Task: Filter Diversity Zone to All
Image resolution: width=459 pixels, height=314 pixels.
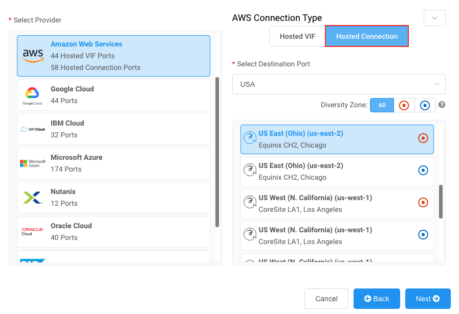Action: tap(382, 105)
